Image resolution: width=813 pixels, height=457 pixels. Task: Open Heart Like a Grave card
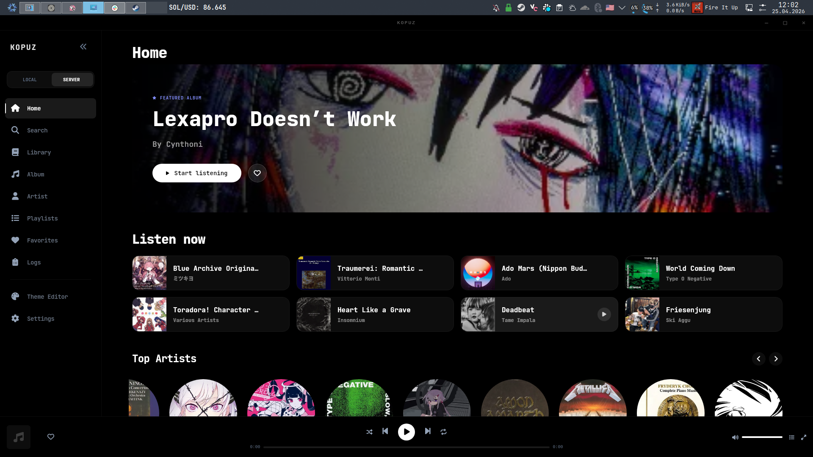coord(375,314)
